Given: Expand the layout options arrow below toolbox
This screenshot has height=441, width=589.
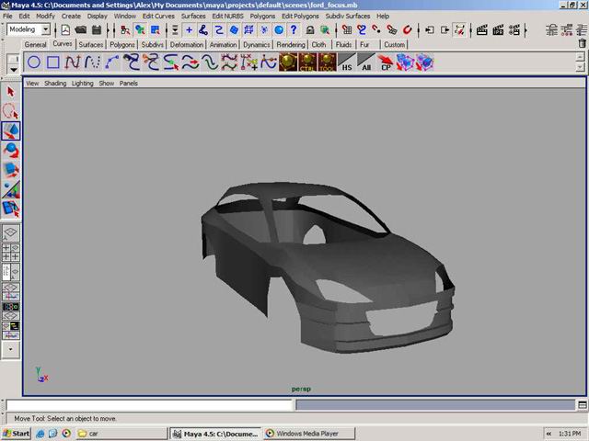Looking at the screenshot, I should (11, 349).
